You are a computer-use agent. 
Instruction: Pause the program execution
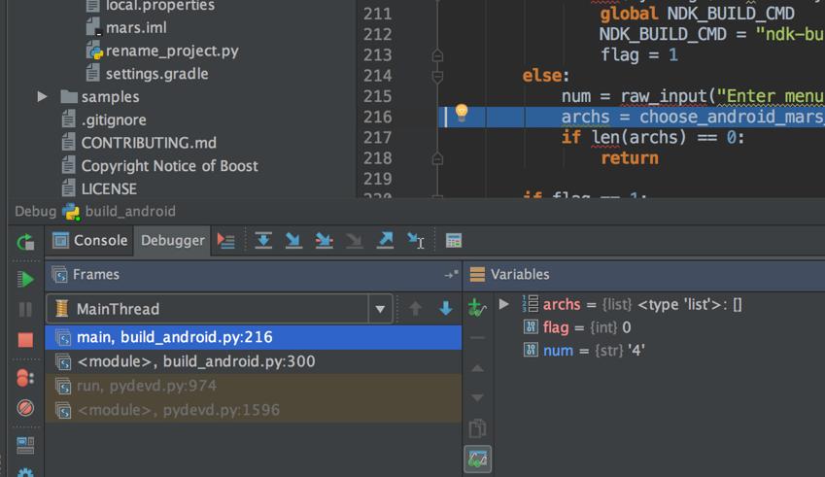tap(25, 309)
